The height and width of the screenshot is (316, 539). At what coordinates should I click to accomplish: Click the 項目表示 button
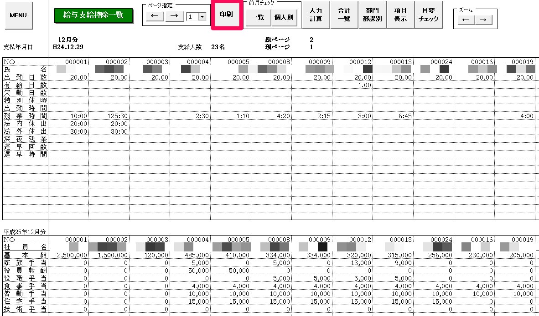tap(400, 15)
